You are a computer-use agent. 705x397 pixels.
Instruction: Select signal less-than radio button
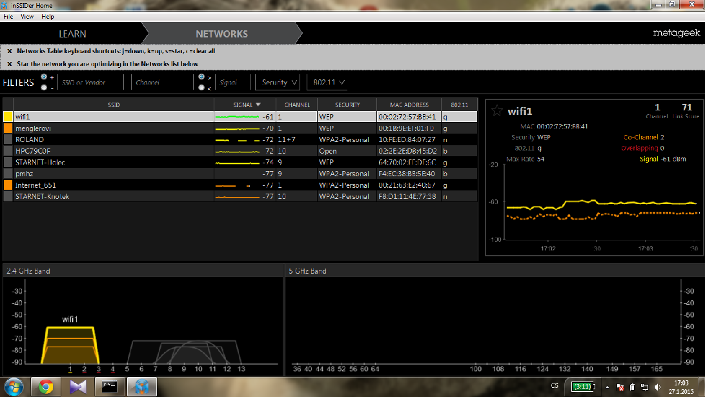pos(201,88)
